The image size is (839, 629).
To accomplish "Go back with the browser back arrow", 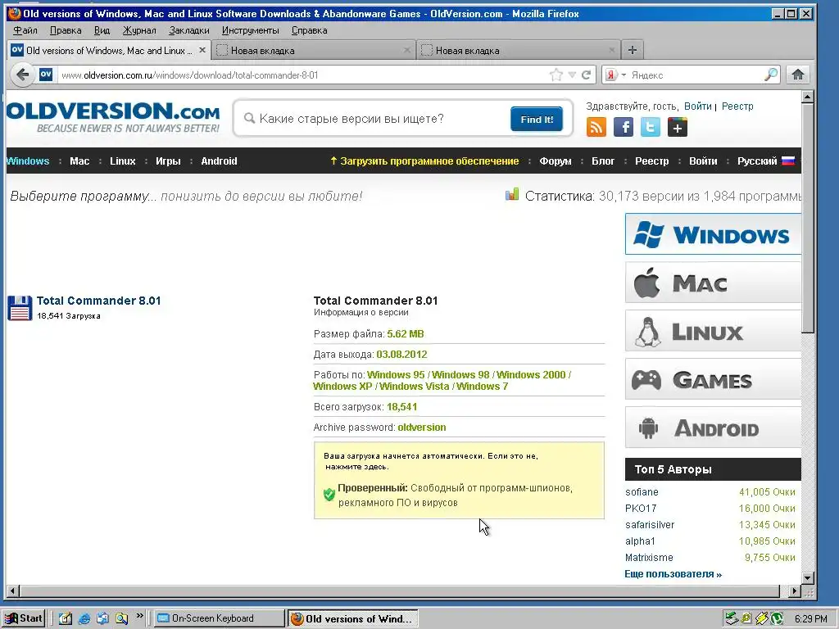I will (22, 75).
